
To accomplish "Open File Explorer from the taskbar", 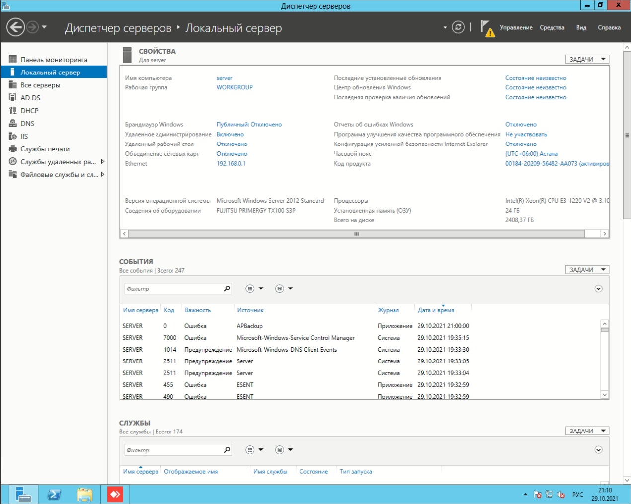I will 84,494.
